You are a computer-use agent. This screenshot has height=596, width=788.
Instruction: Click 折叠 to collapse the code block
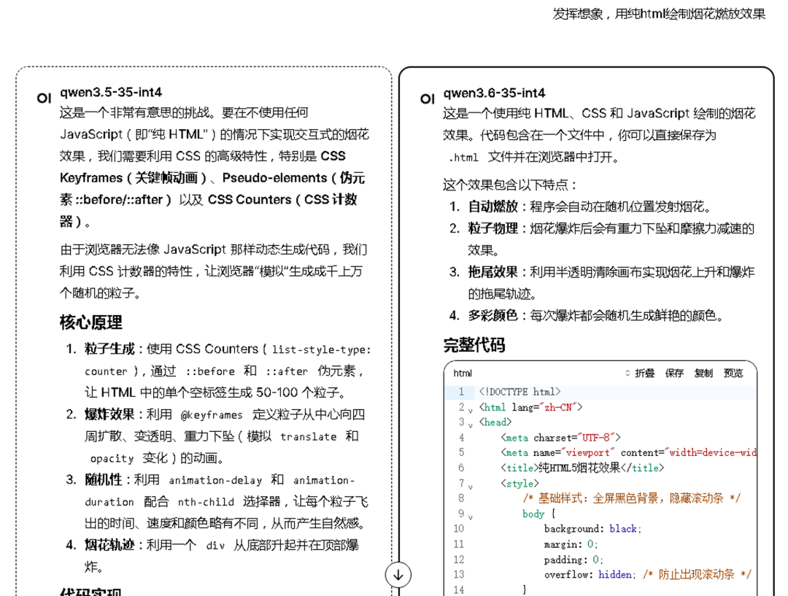pyautogui.click(x=645, y=373)
